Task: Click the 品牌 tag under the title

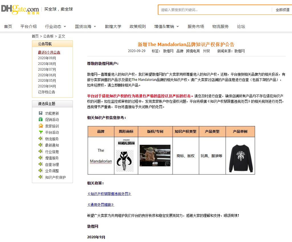Action: [180, 51]
